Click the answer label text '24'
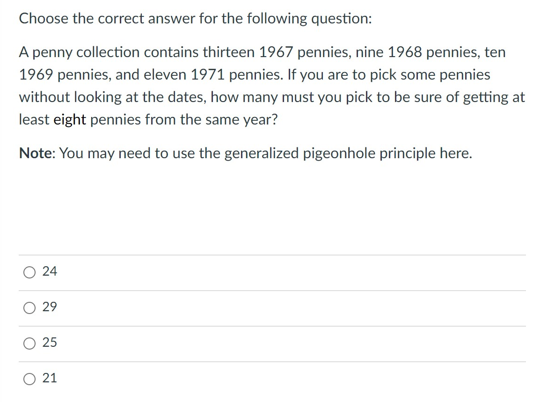 [x=50, y=271]
